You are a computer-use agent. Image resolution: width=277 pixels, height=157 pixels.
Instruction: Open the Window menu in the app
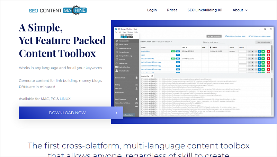pyautogui.click(x=130, y=32)
